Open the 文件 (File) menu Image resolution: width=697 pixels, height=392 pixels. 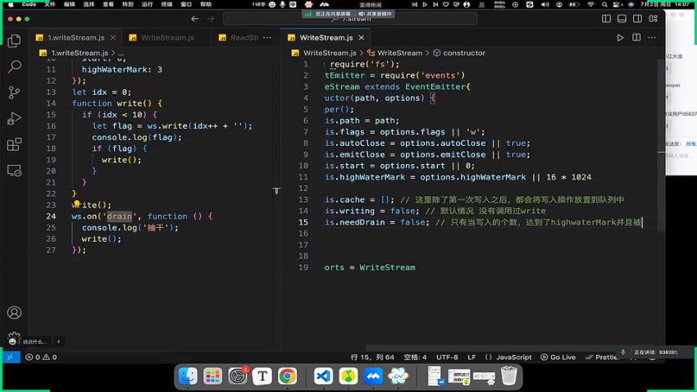coord(50,4)
